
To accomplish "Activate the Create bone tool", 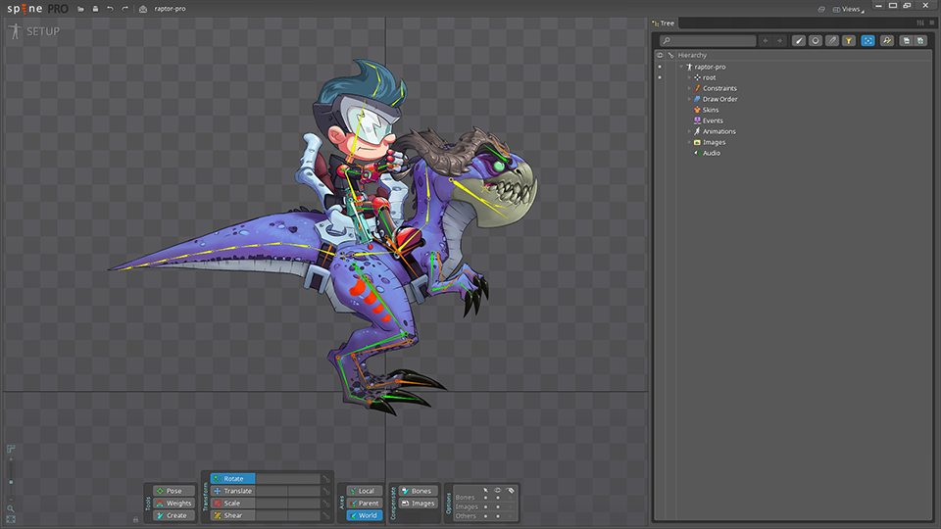I will [x=173, y=515].
